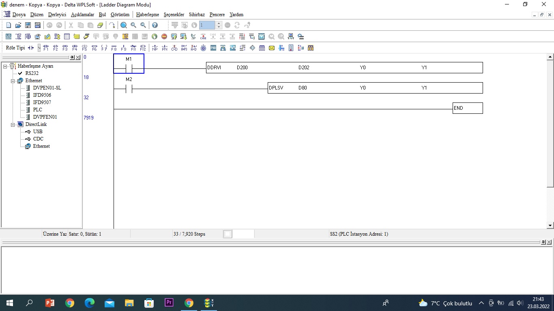Click the magnifier Zoom icon in toolbar

[x=124, y=25]
